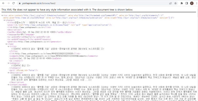The width and height of the screenshot is (198, 101).
Task: Click the item title CDATA 브레이크 없는 플랫폼 기업
Action: click(58, 49)
